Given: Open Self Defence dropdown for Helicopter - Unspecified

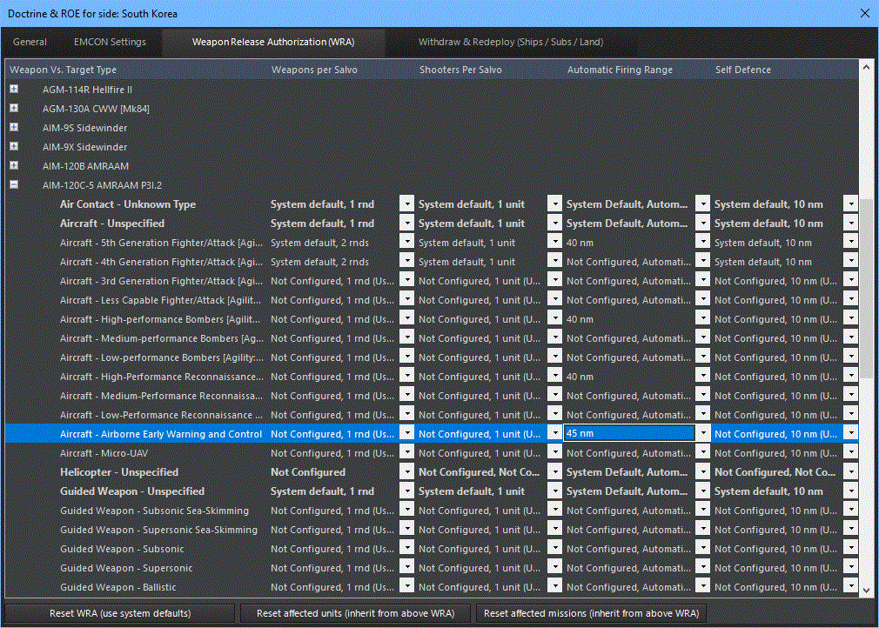Looking at the screenshot, I should 850,471.
